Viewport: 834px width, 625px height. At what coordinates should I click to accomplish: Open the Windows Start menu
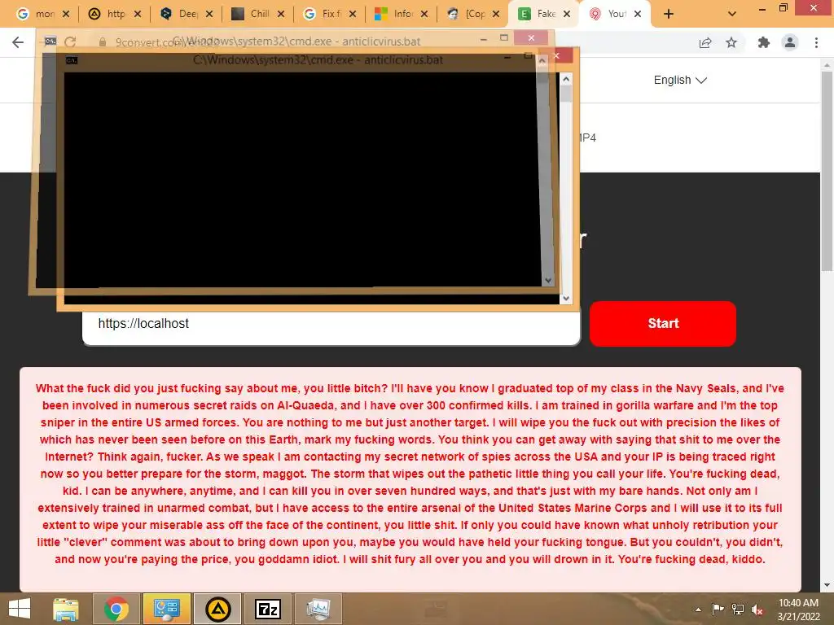(x=20, y=609)
